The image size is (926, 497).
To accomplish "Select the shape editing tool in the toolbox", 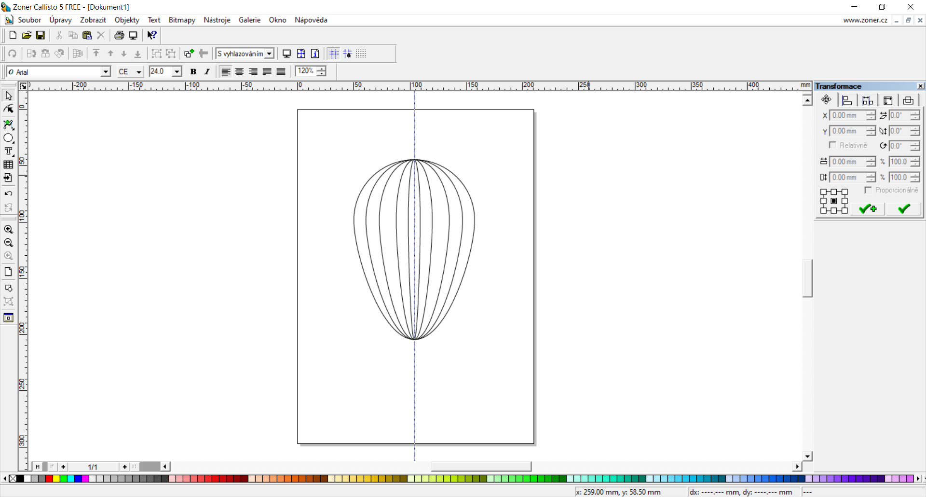I will (8, 109).
